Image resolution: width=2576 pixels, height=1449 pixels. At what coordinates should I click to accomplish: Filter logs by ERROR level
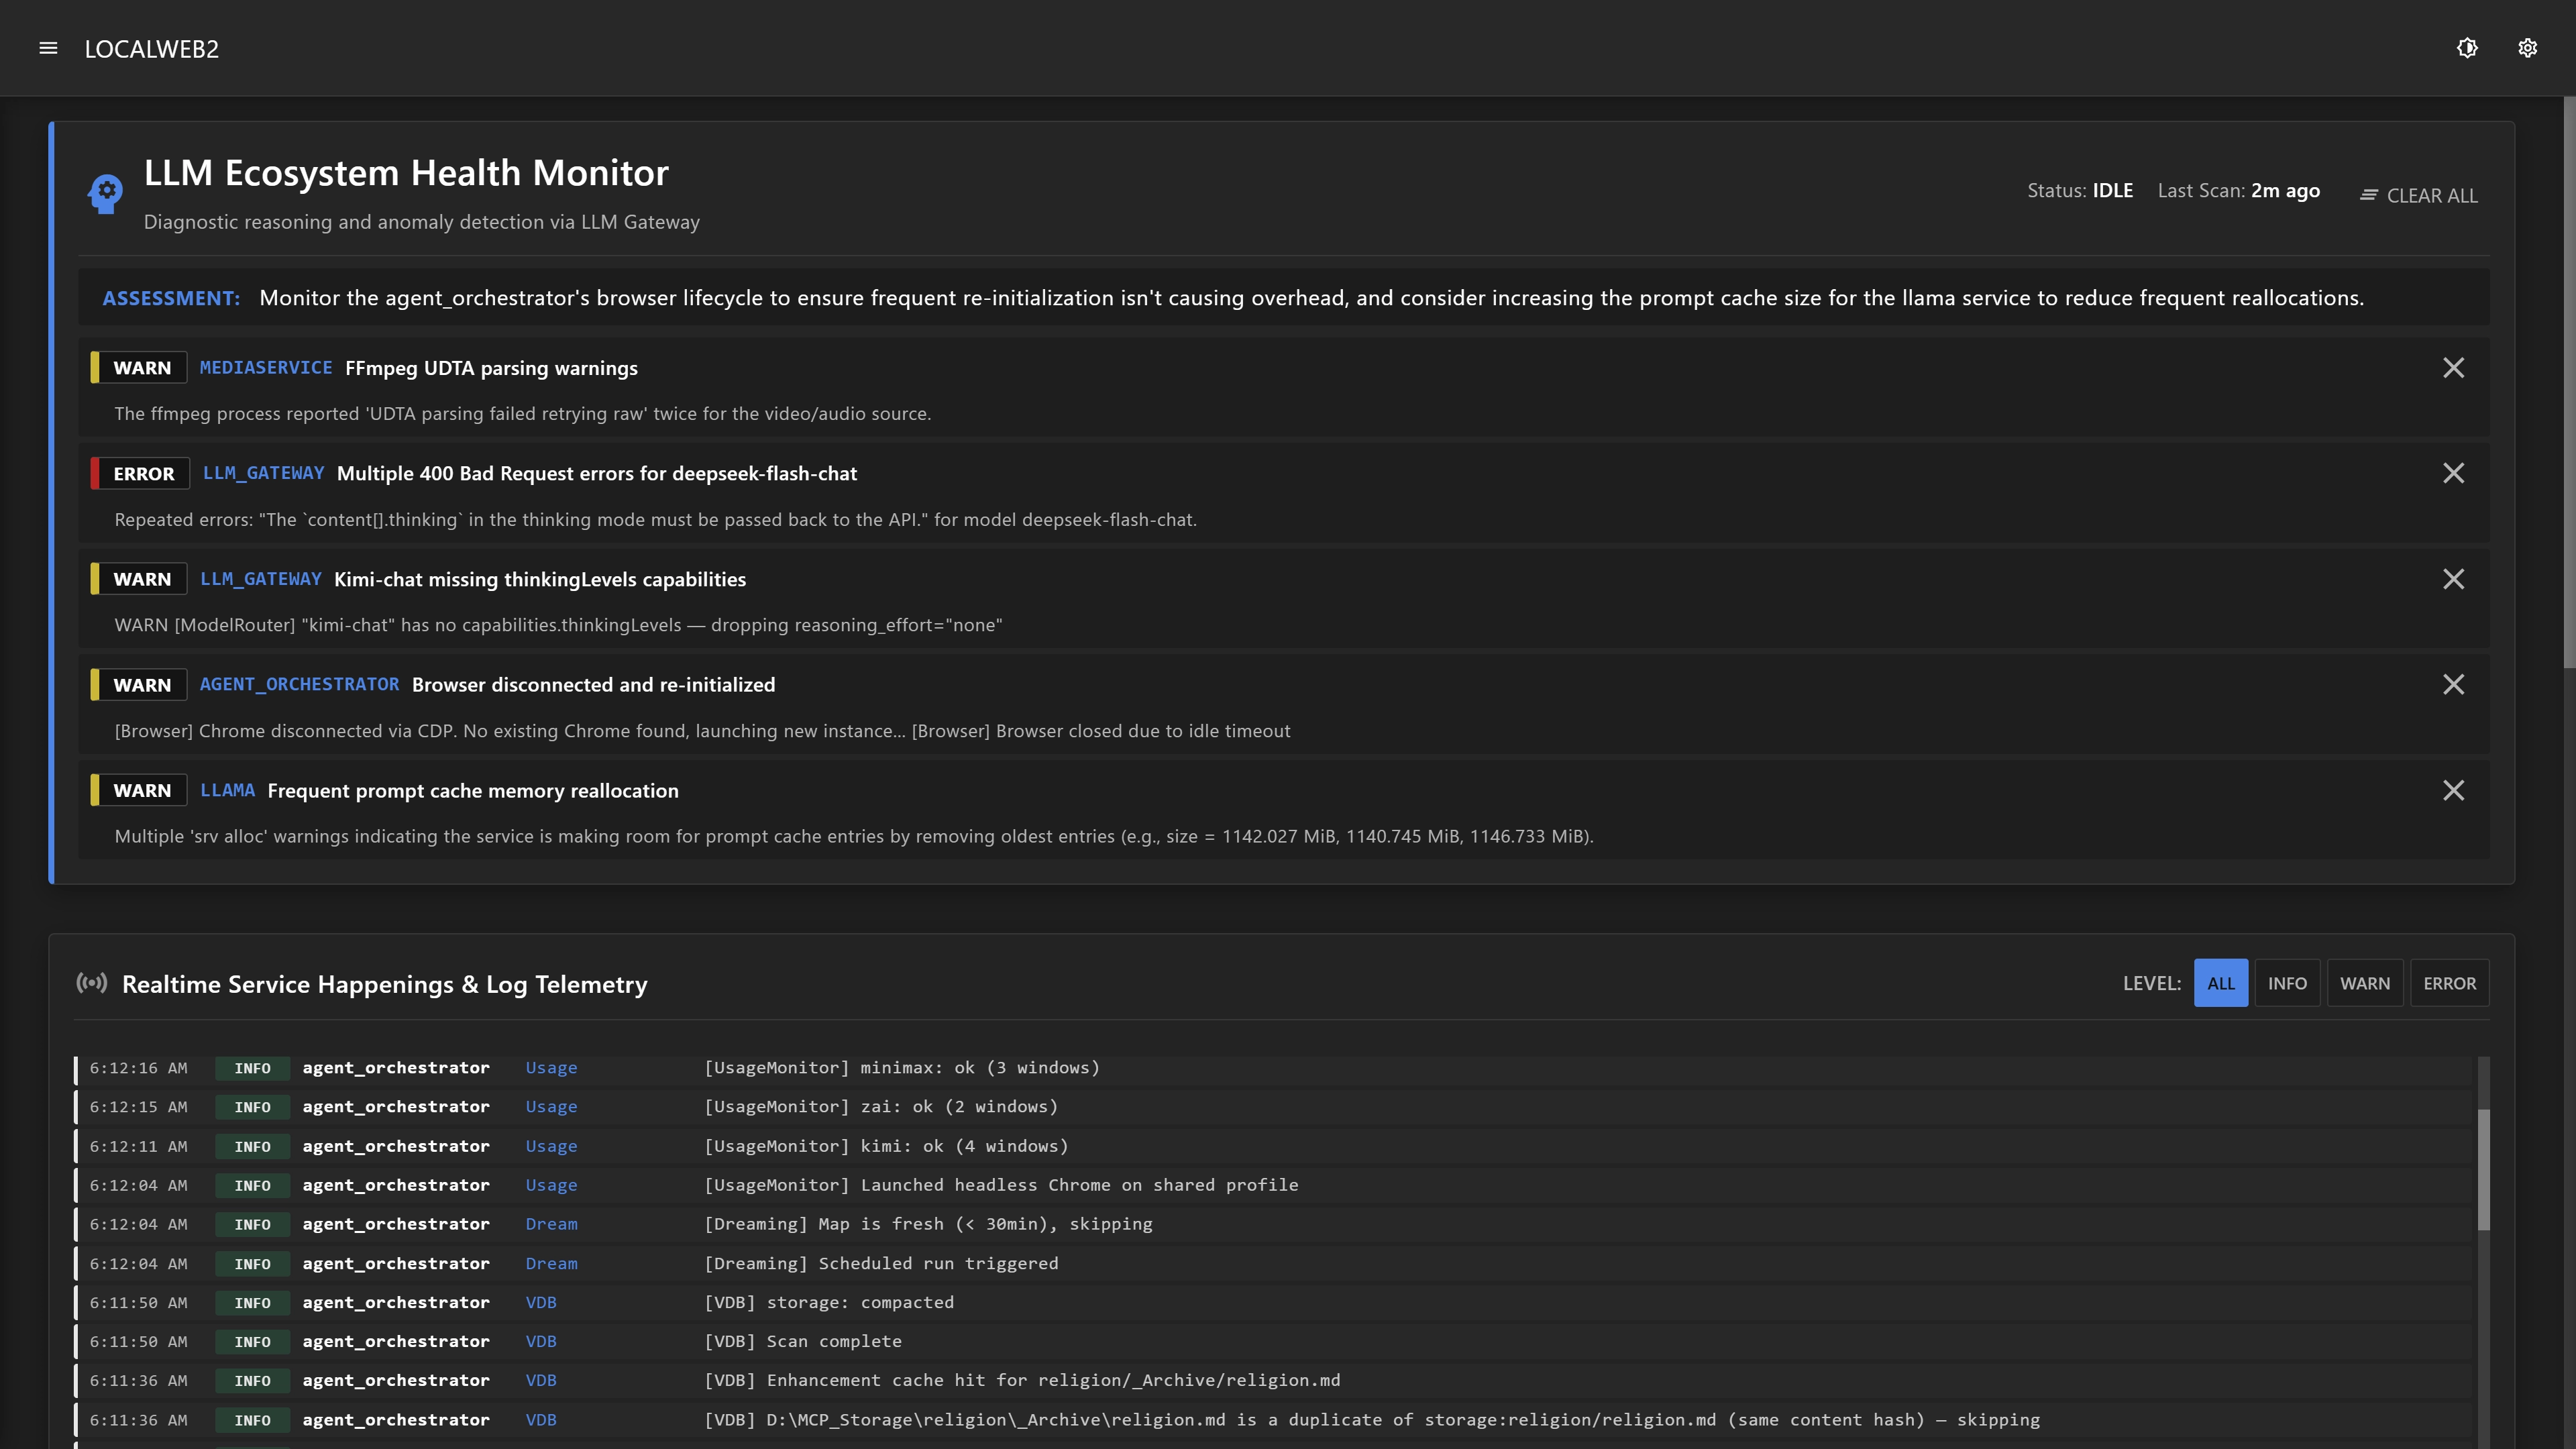tap(2449, 983)
